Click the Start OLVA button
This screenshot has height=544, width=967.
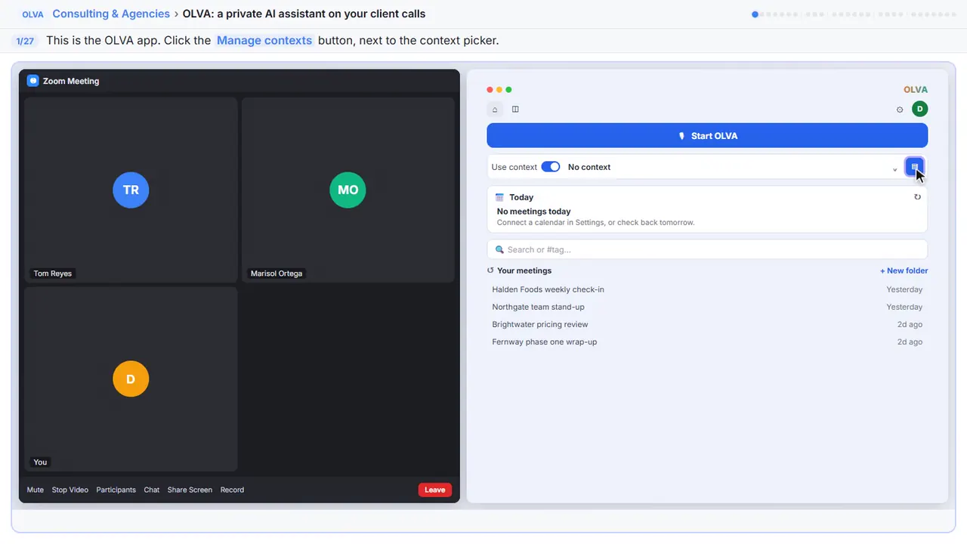707,136
